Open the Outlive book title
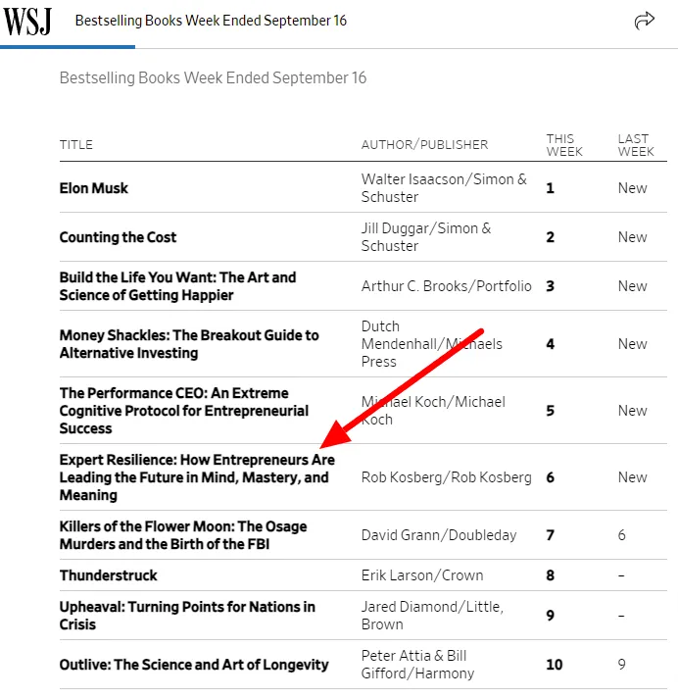Screen dimensions: 678x698 point(194,665)
